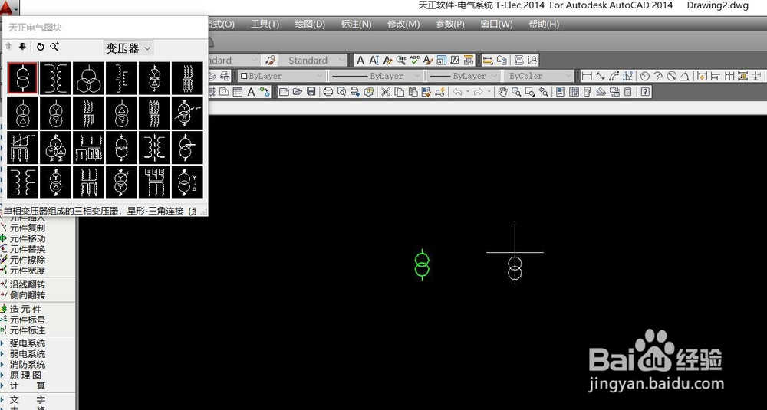Open the ByLayer color dropdown
The height and width of the screenshot is (410, 767).
point(281,76)
